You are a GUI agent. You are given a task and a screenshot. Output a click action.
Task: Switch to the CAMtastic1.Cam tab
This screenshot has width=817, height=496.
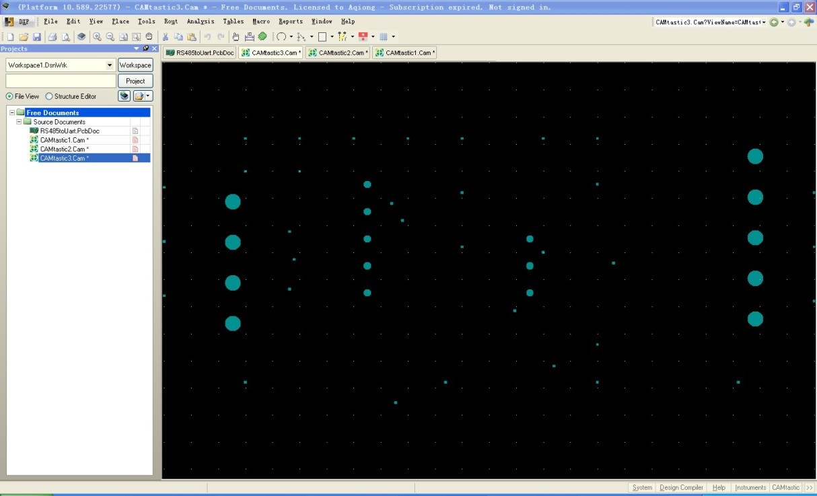[404, 52]
